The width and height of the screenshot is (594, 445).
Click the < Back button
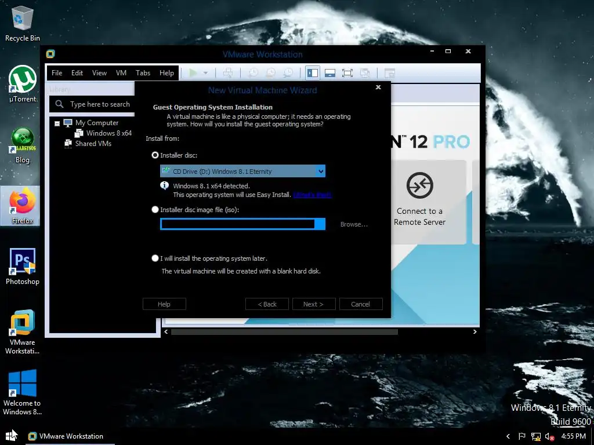pos(267,304)
